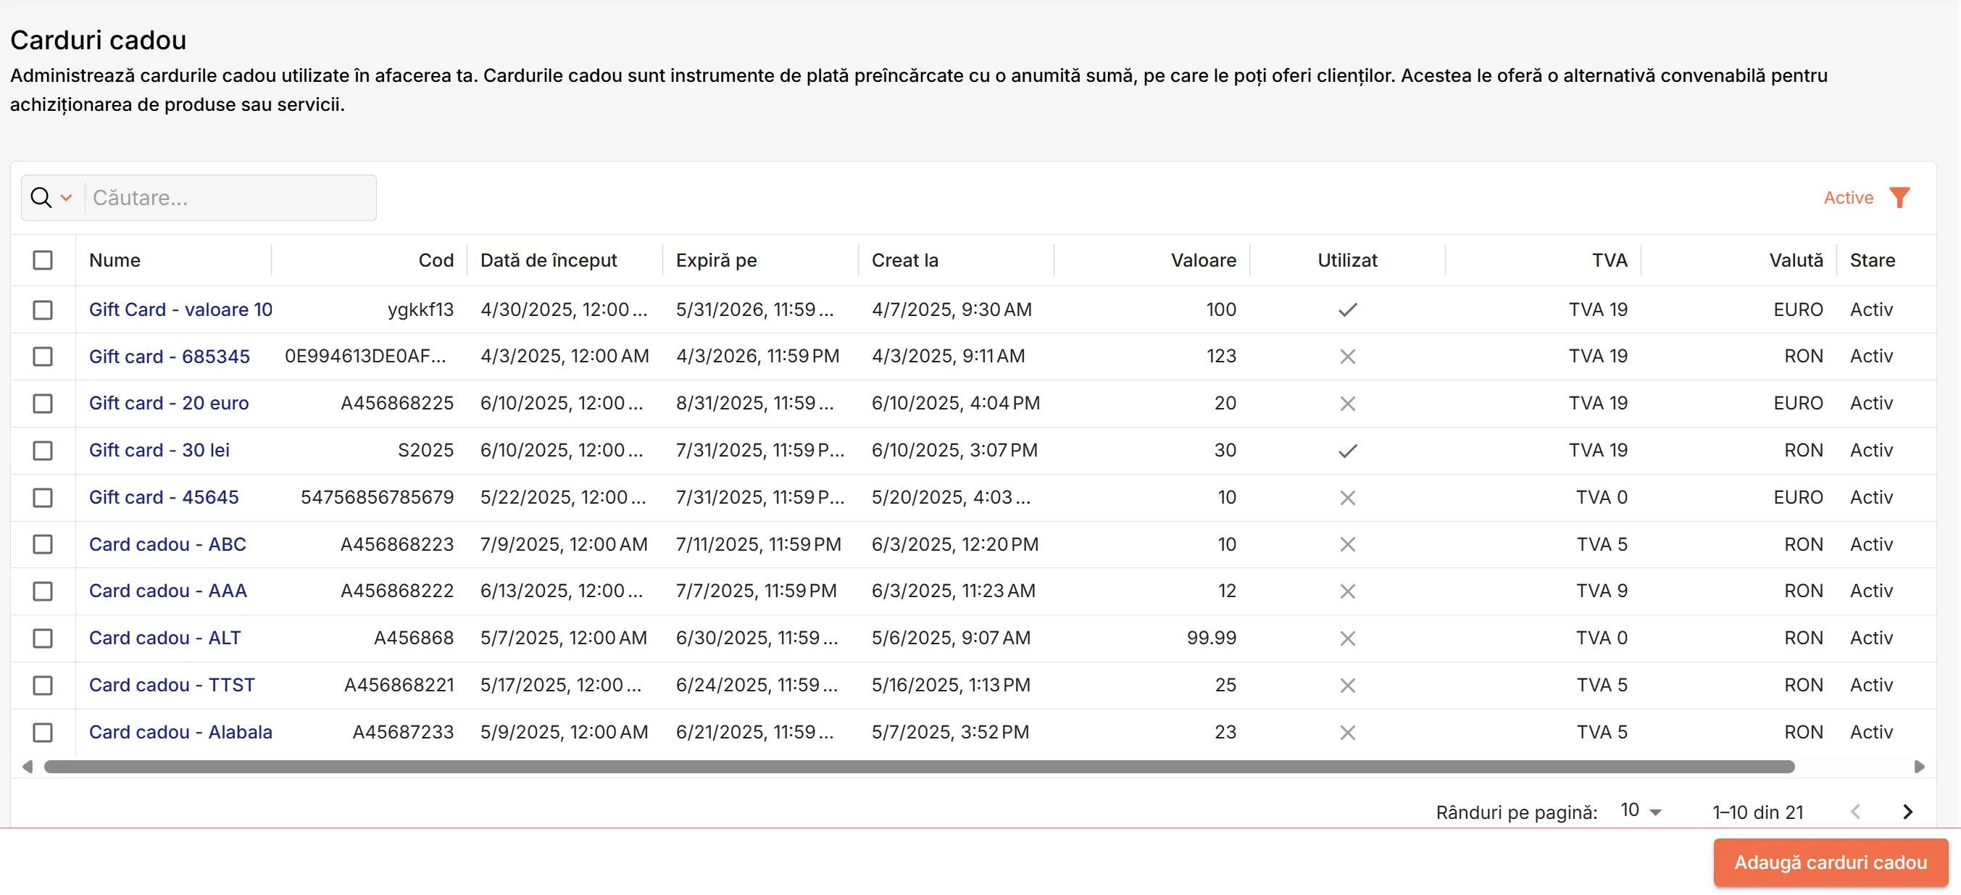1961x895 pixels.
Task: Click the Active filter label
Action: [1847, 198]
